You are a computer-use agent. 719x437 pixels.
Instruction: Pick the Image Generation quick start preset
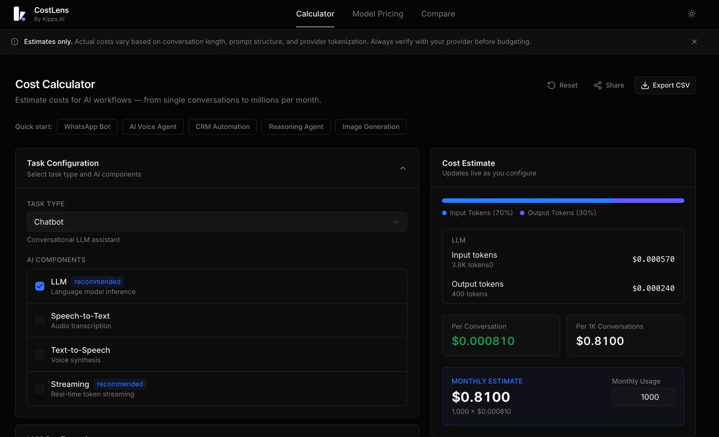(371, 126)
